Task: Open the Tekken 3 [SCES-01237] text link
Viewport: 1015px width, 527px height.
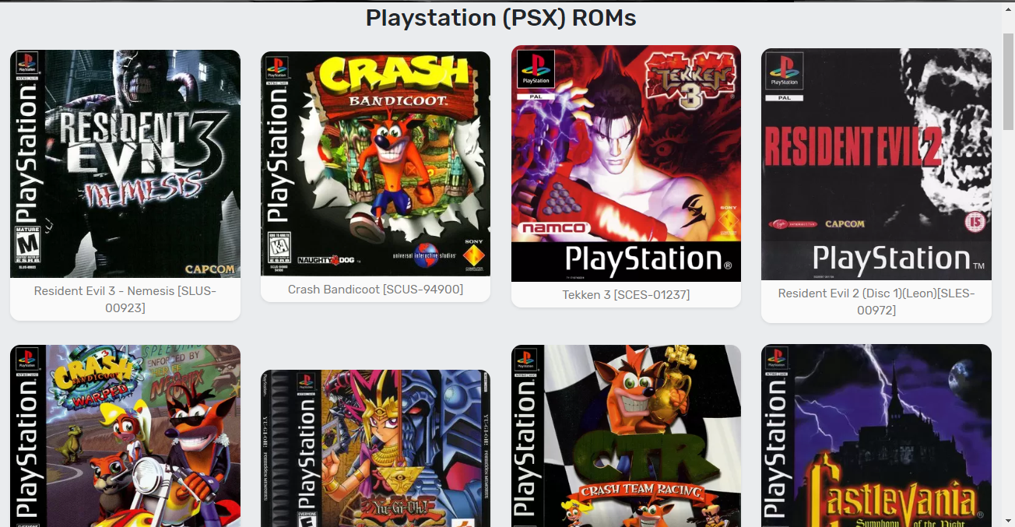Action: [x=626, y=294]
